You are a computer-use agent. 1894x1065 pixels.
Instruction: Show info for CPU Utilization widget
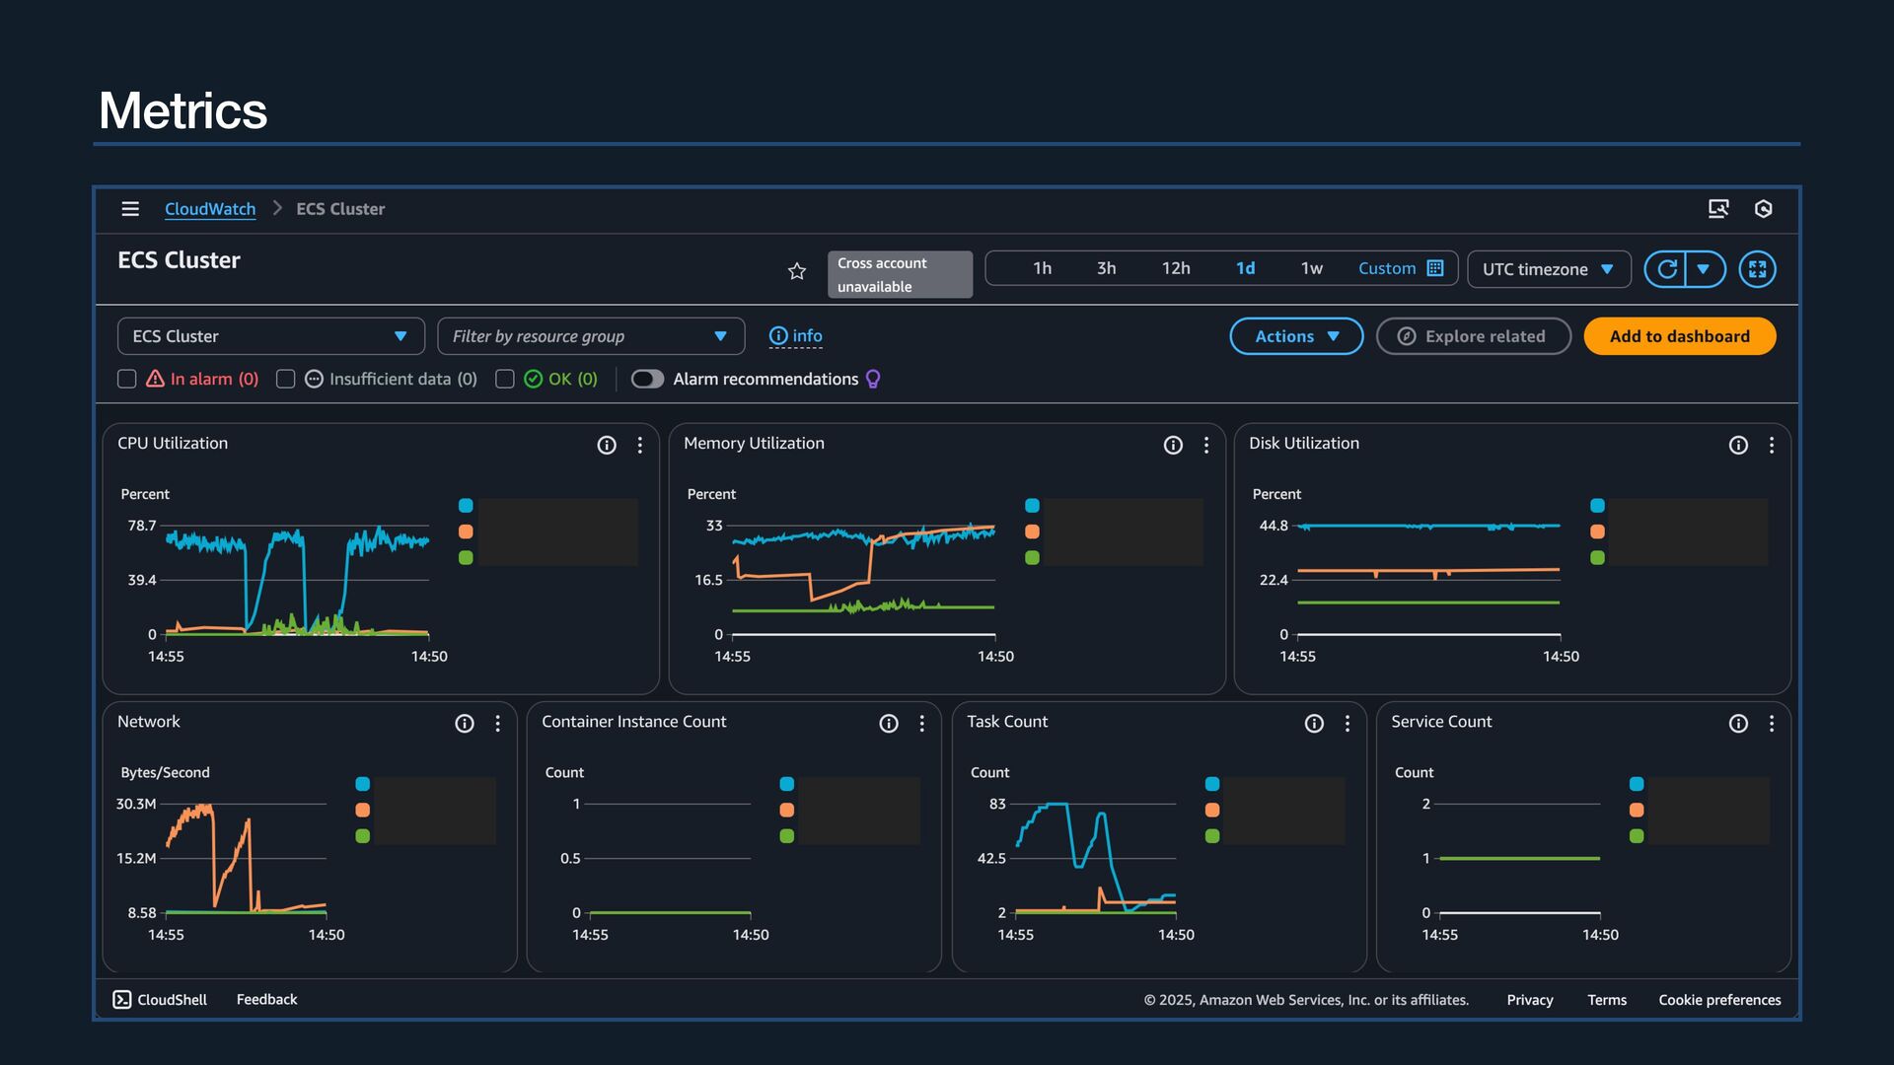[x=607, y=446]
